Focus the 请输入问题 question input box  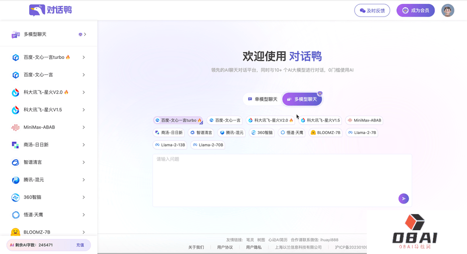point(282,180)
